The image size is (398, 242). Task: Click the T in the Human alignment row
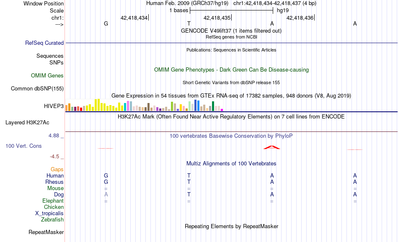click(x=189, y=175)
